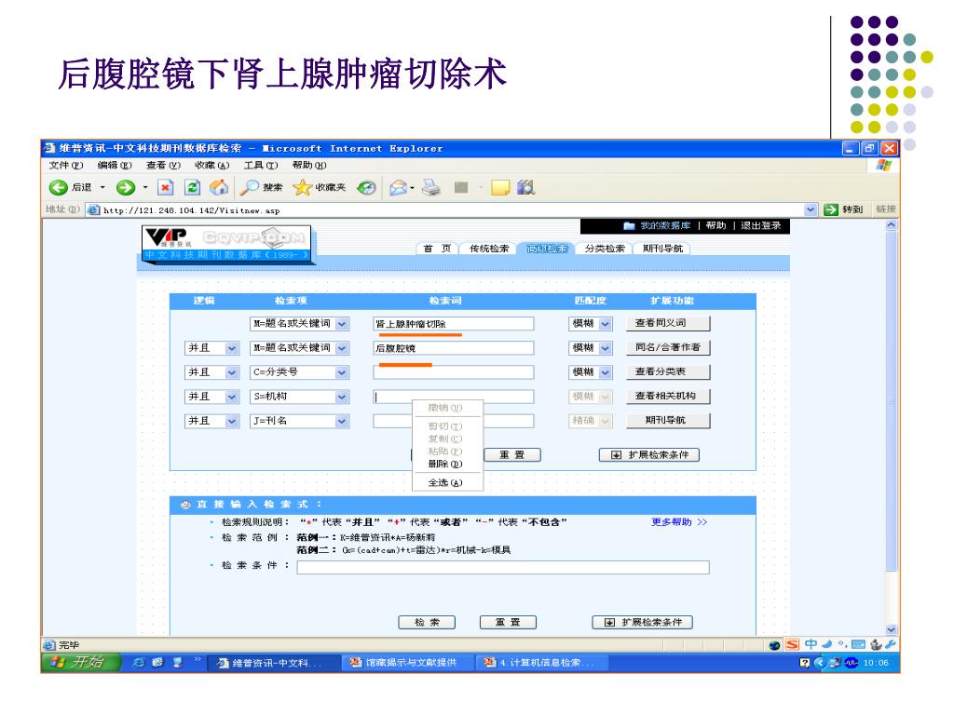Open the 文件 menu

pyautogui.click(x=66, y=166)
